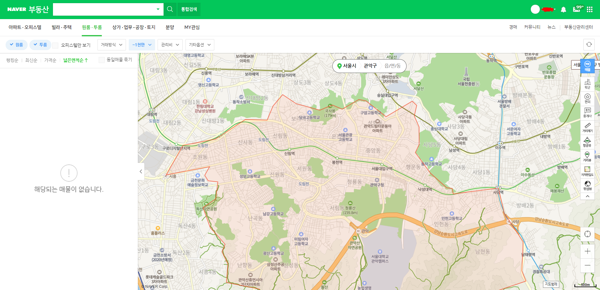The height and width of the screenshot is (290, 600).
Task: Open the 빌라·주택 tab
Action: (x=62, y=27)
